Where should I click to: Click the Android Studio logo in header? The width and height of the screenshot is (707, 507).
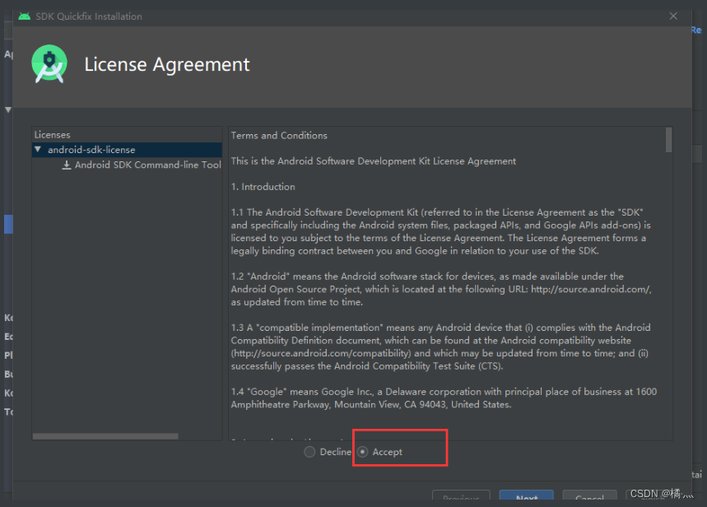click(x=49, y=63)
